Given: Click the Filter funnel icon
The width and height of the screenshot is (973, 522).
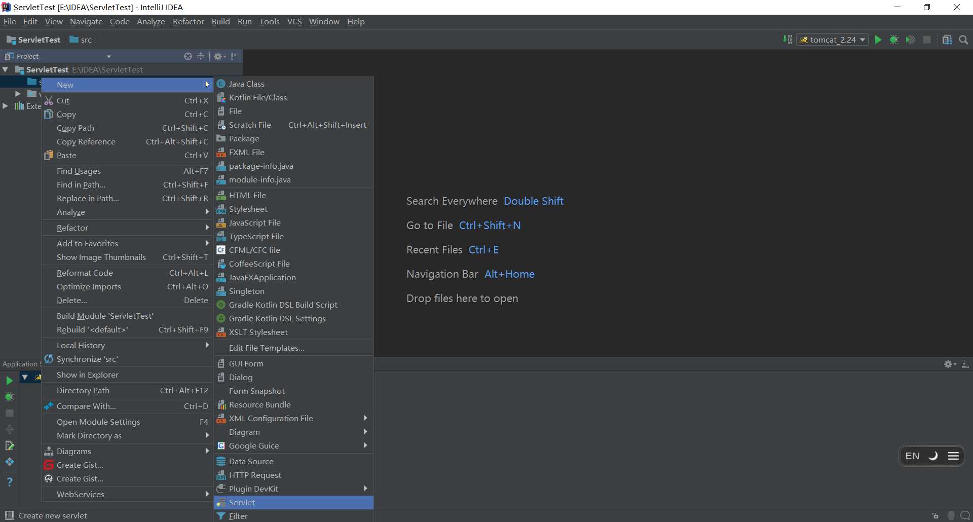Looking at the screenshot, I should coord(221,516).
